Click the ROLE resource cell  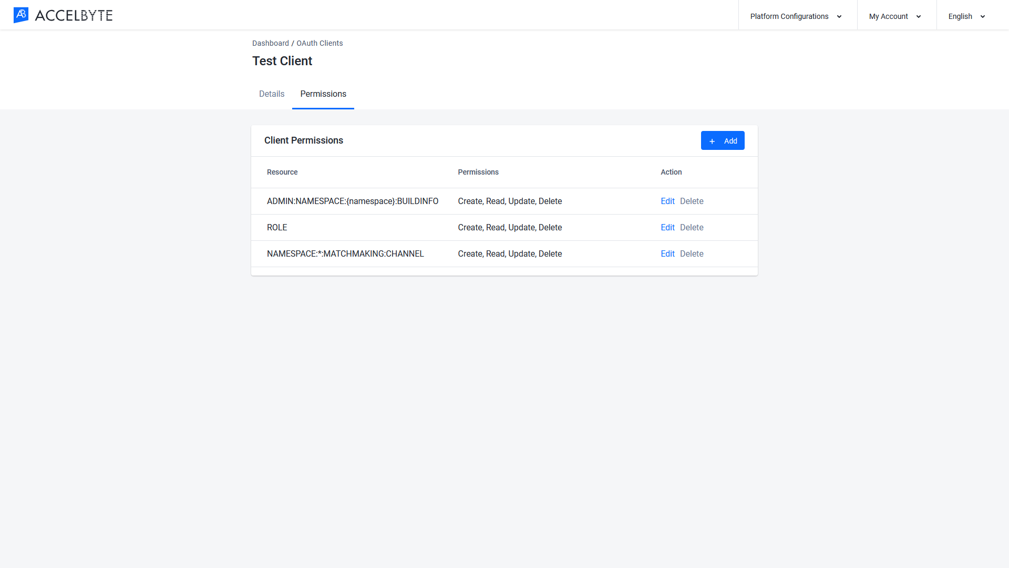pos(277,227)
